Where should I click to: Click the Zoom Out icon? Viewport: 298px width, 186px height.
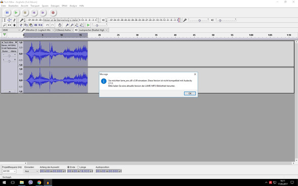click(x=72, y=25)
